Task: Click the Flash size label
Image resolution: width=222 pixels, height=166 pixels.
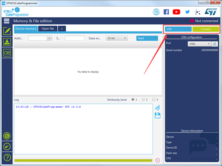Action: (x=171, y=153)
